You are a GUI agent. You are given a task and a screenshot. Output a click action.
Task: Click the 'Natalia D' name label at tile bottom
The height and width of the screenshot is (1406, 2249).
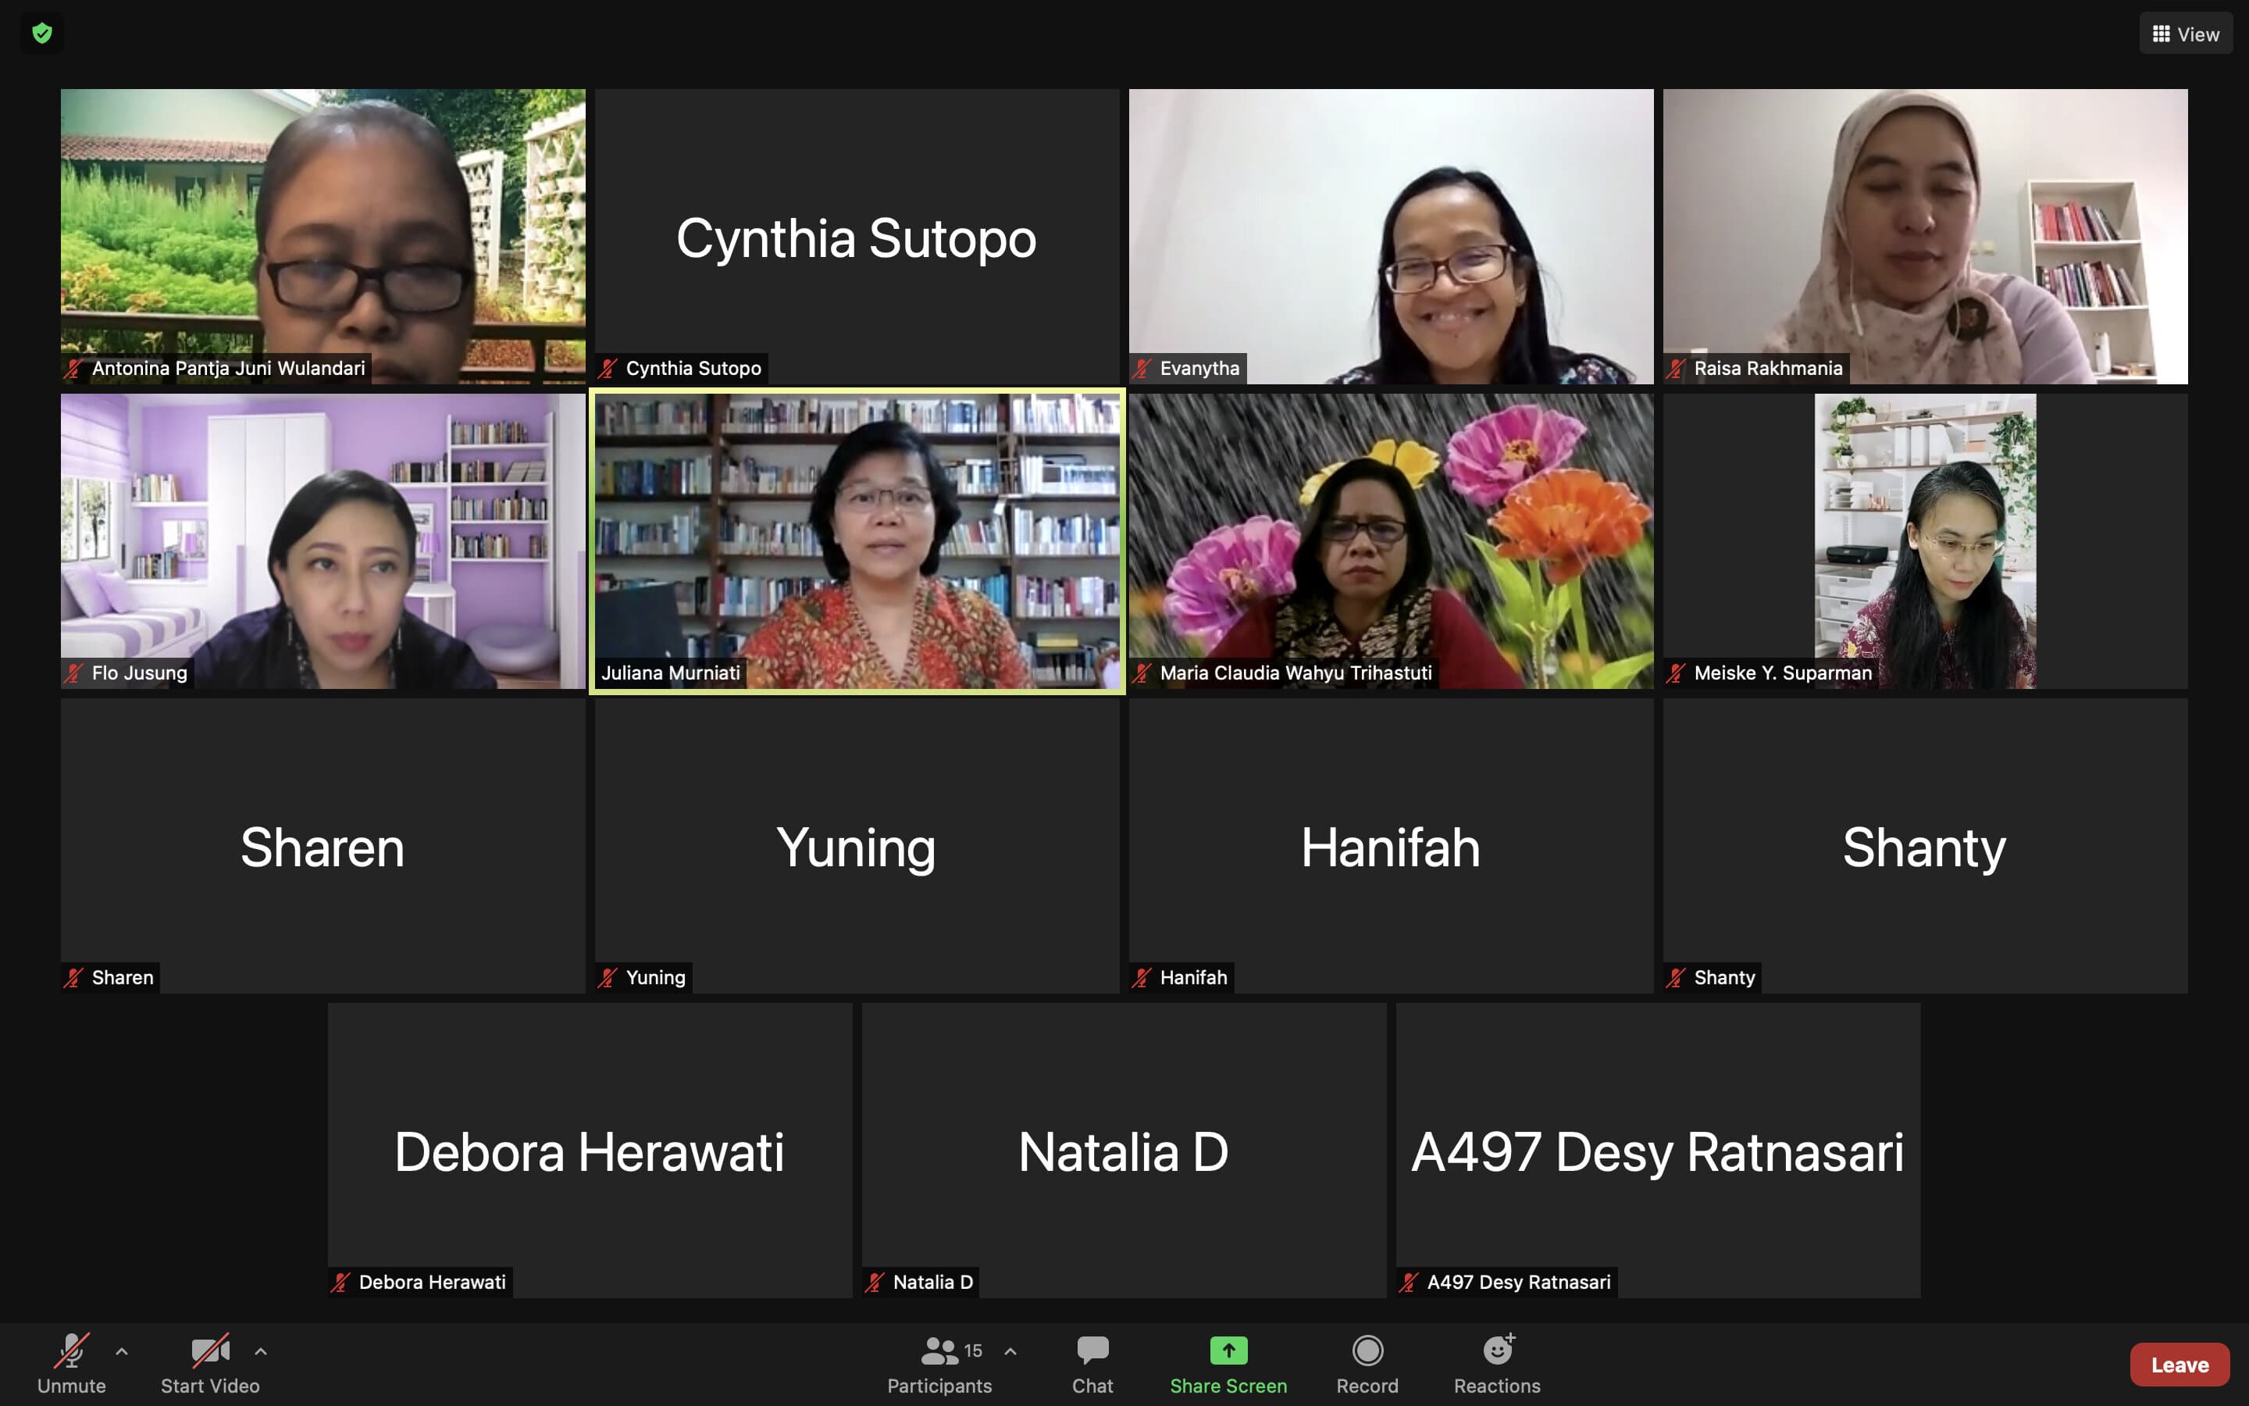(933, 1283)
